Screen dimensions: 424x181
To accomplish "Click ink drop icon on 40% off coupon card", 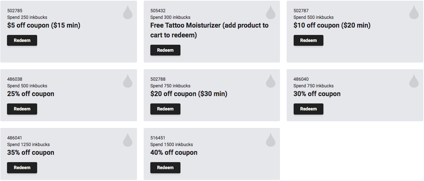I will (x=271, y=139).
